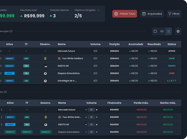Click the yellow developer icon in the top Two White Soldiers row
The image size is (187, 139).
(x=45, y=58)
